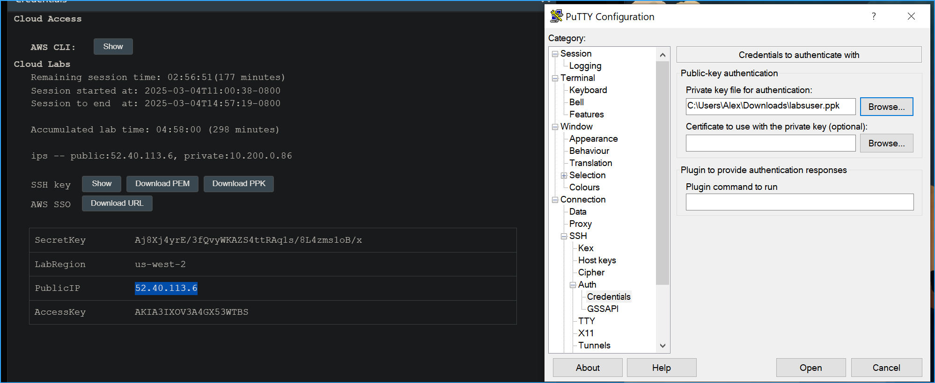Collapse the Session tree node
The image size is (935, 383).
tap(555, 54)
